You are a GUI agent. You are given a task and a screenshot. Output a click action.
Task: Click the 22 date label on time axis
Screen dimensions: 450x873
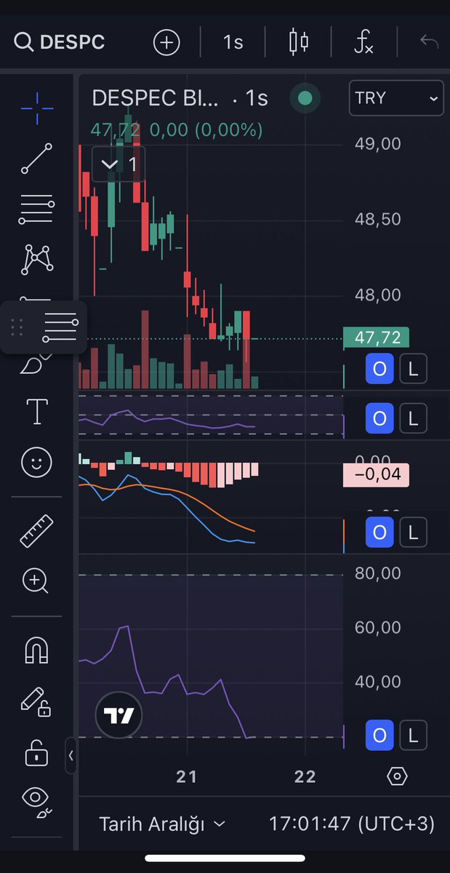[x=305, y=776]
